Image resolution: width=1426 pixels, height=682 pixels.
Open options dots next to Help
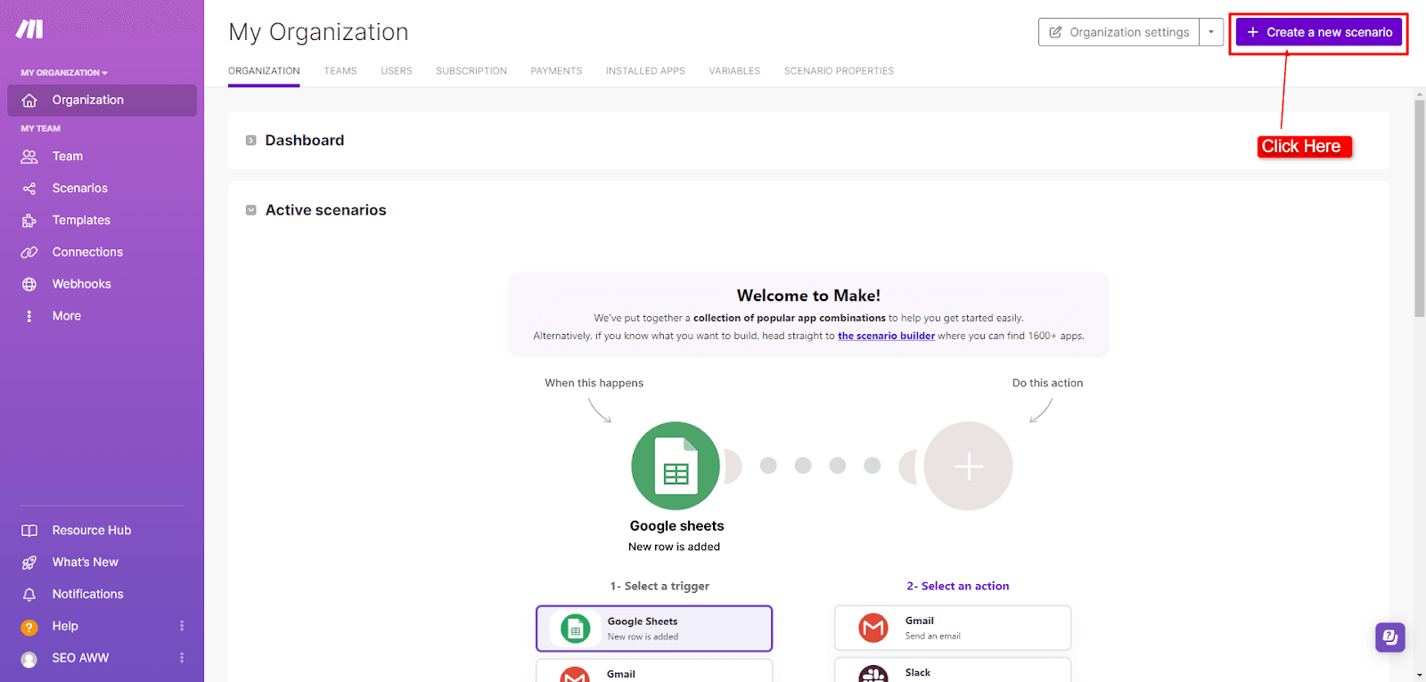[x=182, y=626]
